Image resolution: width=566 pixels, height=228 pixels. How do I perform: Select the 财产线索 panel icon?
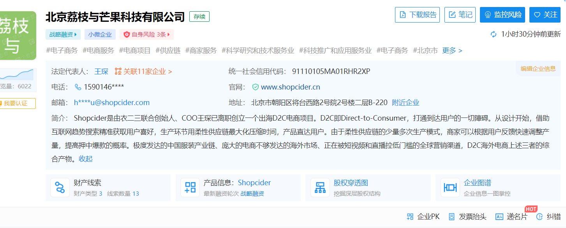tap(60, 187)
